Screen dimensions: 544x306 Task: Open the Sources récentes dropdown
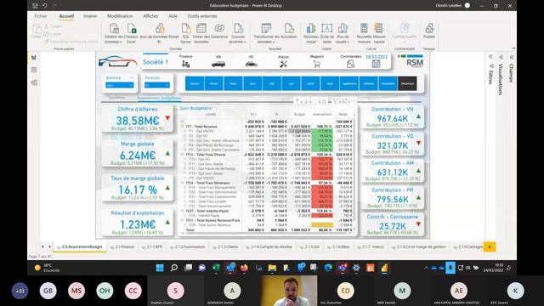point(238,32)
